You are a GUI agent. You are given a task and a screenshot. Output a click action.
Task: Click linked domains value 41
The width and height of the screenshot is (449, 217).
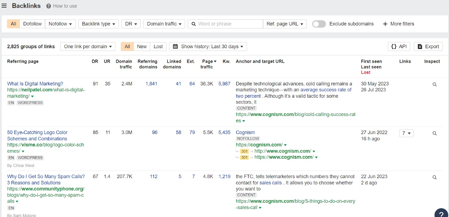(178, 84)
